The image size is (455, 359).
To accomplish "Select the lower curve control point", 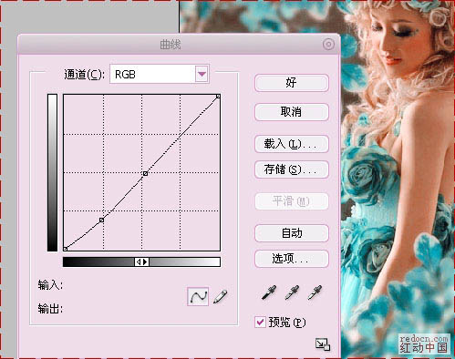I will click(101, 220).
